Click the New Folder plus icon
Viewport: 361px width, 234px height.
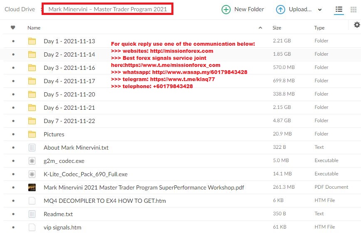[226, 10]
